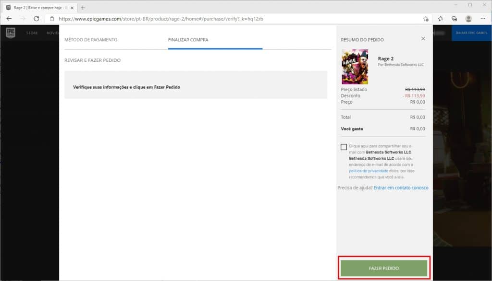
Task: Click the 'Verifique suas informações' notice text
Action: pos(126,87)
